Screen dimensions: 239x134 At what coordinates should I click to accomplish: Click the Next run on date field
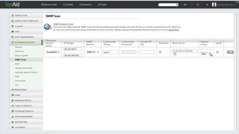click(x=184, y=51)
